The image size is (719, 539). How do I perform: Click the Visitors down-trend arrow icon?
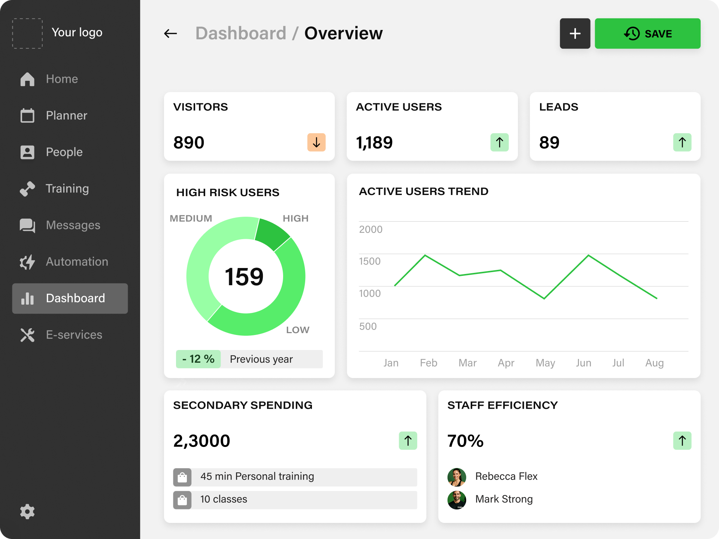tap(316, 143)
